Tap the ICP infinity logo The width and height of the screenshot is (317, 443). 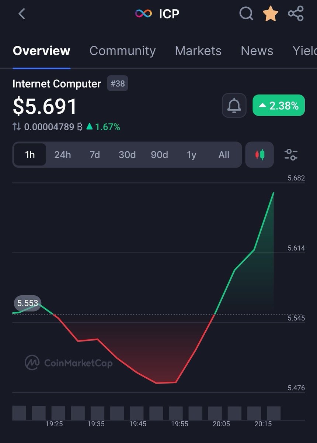point(143,14)
